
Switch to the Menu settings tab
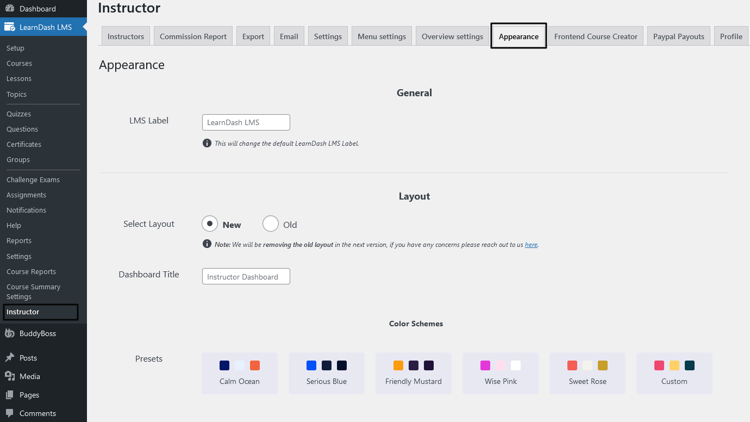[382, 36]
